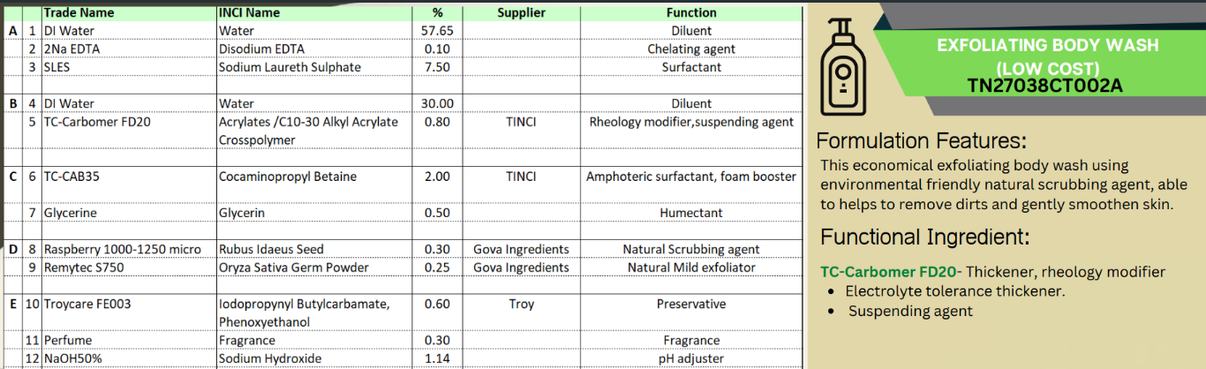
Task: Click the Formulation Features heading
Action: pyautogui.click(x=921, y=141)
